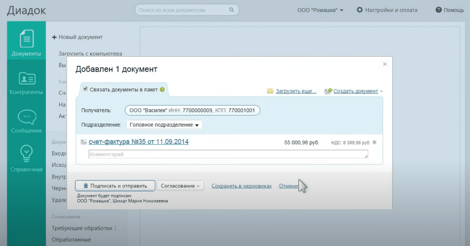The width and height of the screenshot is (470, 246).
Task: Click Создать документ link
Action: pos(356,91)
